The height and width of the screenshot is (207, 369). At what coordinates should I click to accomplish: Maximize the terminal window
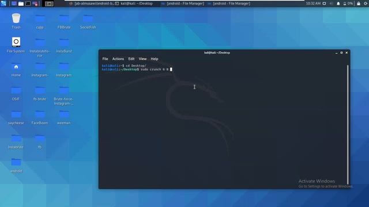coord(341,53)
